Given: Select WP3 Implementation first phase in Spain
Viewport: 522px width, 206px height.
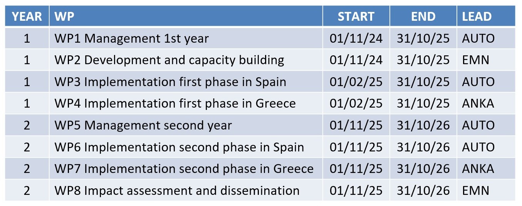Looking at the screenshot, I should coord(170,82).
